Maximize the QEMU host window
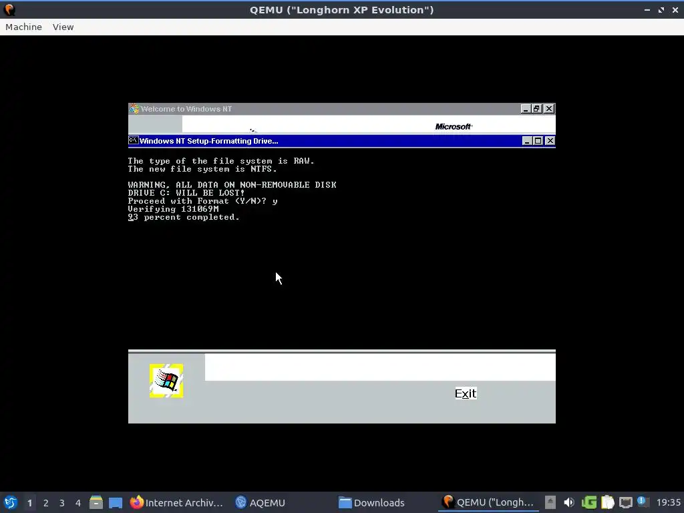This screenshot has width=684, height=513. pyautogui.click(x=661, y=9)
